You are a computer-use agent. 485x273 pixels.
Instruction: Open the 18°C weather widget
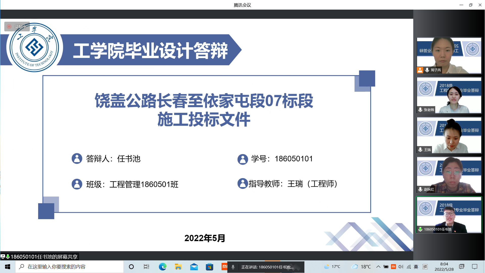coord(361,267)
